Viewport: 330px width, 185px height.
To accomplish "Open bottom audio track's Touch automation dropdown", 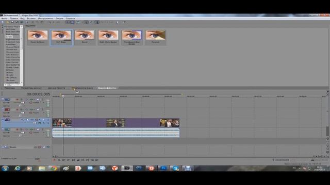I will [x=43, y=133].
